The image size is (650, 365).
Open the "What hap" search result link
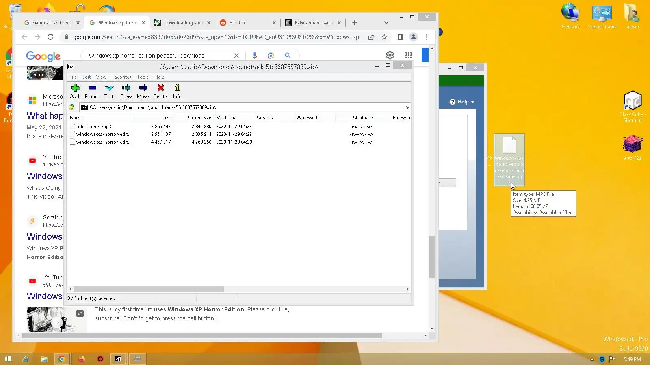[x=45, y=116]
